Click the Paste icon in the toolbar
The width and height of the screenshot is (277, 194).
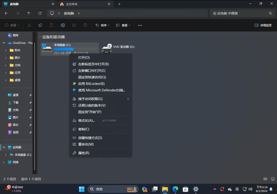pyautogui.click(x=52, y=25)
